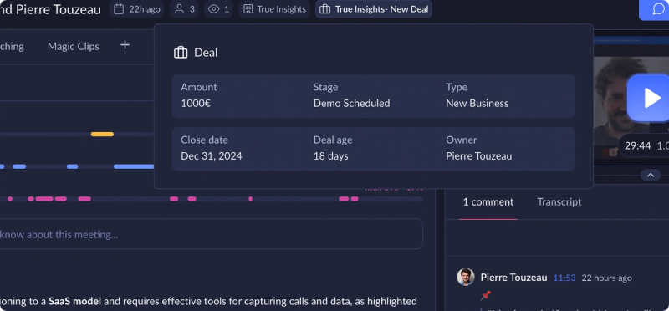Select the deal age 18 days
The image size is (669, 311).
click(x=330, y=156)
